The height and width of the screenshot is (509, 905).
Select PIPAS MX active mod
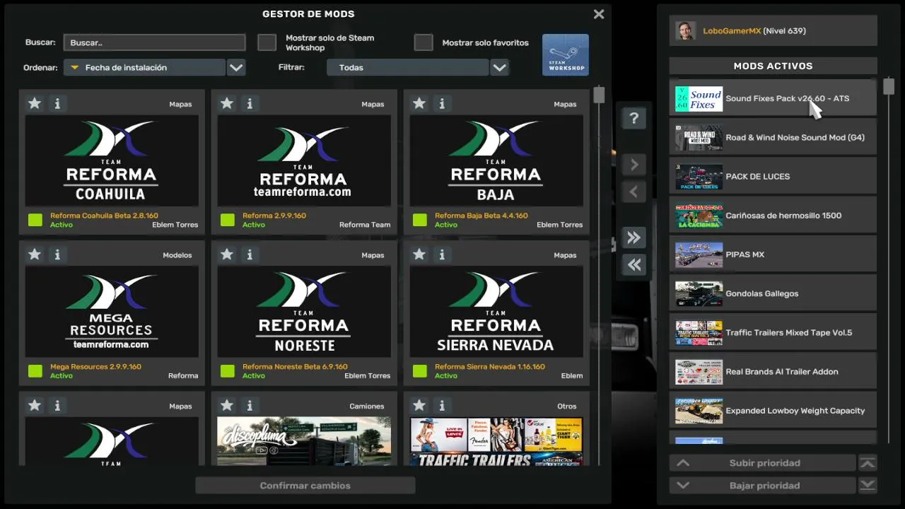[773, 255]
